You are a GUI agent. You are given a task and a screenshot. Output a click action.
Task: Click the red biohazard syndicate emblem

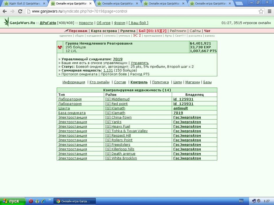coord(60,47)
